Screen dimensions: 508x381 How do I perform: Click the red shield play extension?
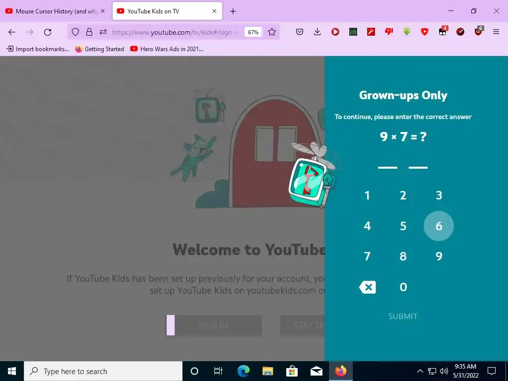click(x=425, y=32)
